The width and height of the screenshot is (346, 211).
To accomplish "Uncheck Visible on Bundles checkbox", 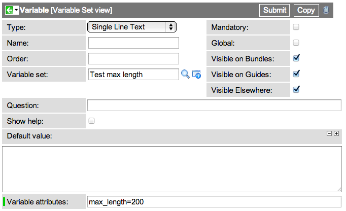I will [296, 58].
